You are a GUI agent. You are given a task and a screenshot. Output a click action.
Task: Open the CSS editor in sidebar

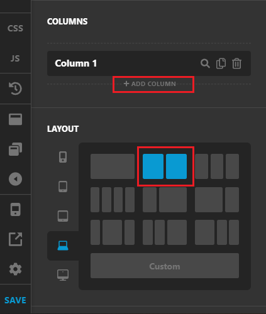click(15, 28)
